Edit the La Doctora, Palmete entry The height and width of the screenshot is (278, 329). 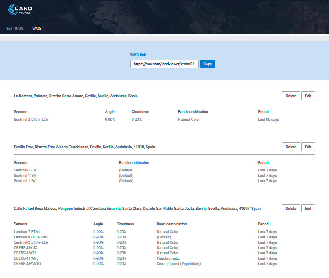click(x=308, y=96)
